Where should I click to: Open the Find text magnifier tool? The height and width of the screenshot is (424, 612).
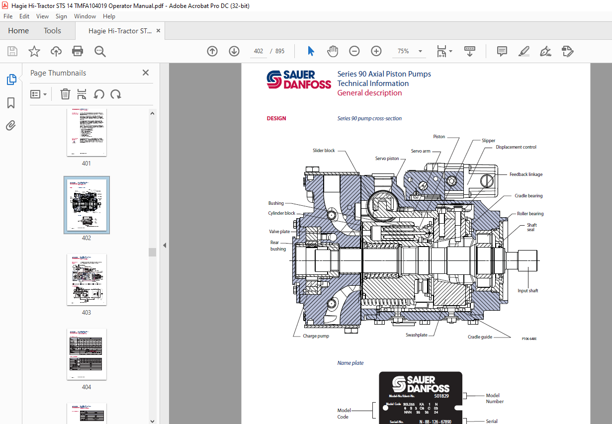[100, 51]
